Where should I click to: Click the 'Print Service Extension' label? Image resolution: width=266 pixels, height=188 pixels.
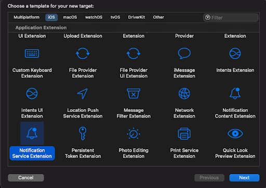(x=184, y=153)
